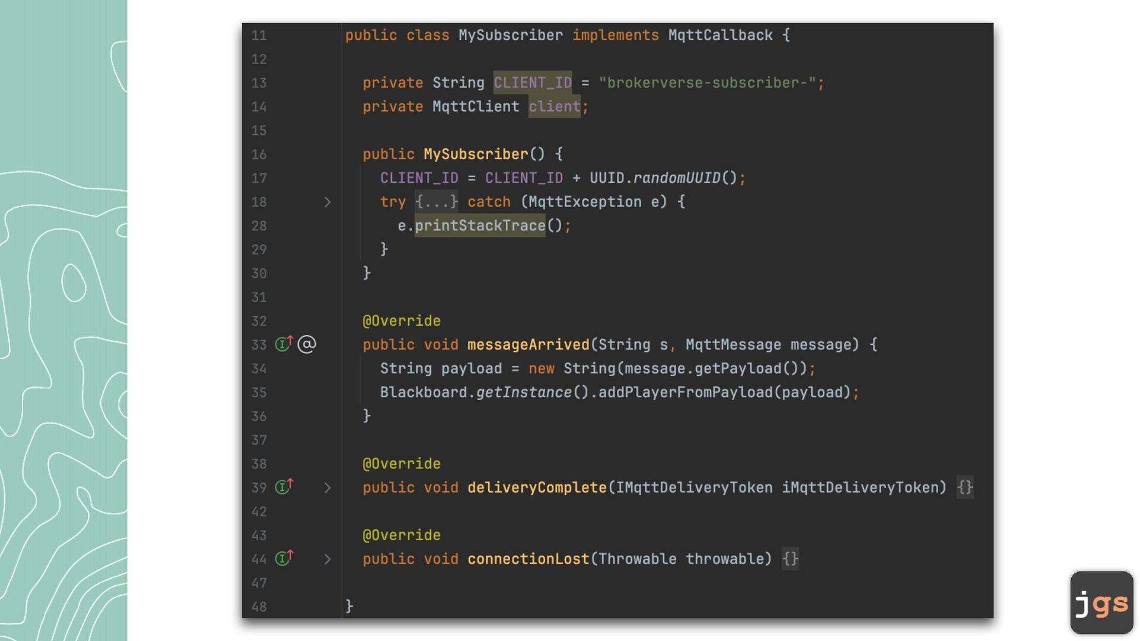Click folded {} placeholder after deliveryComplete
The width and height of the screenshot is (1140, 641).
pos(965,487)
